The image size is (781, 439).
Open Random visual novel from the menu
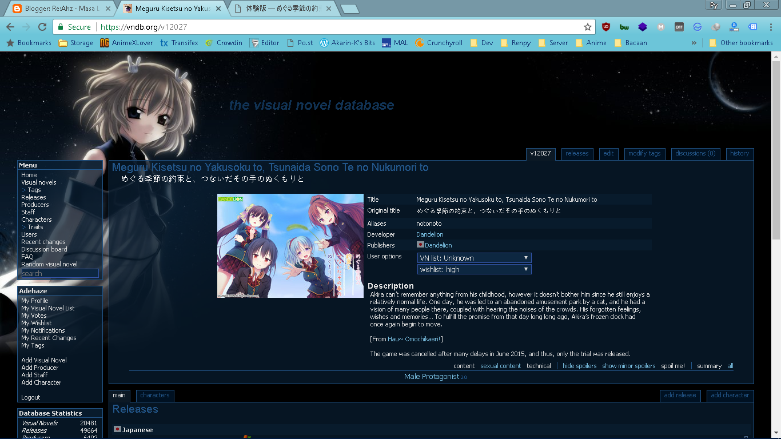[49, 264]
